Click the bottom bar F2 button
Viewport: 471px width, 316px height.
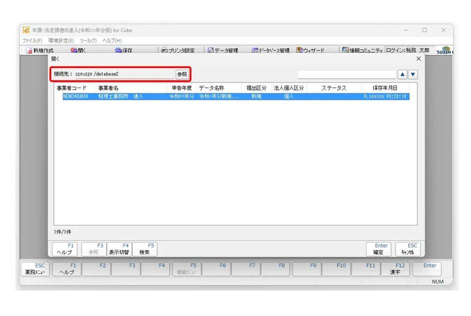[x=96, y=269]
